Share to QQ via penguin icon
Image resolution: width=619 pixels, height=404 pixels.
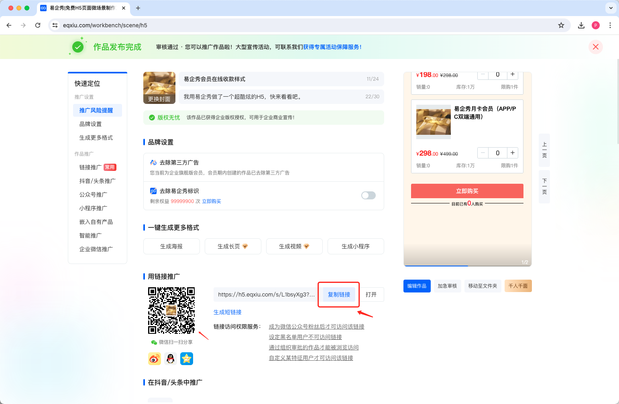(171, 359)
